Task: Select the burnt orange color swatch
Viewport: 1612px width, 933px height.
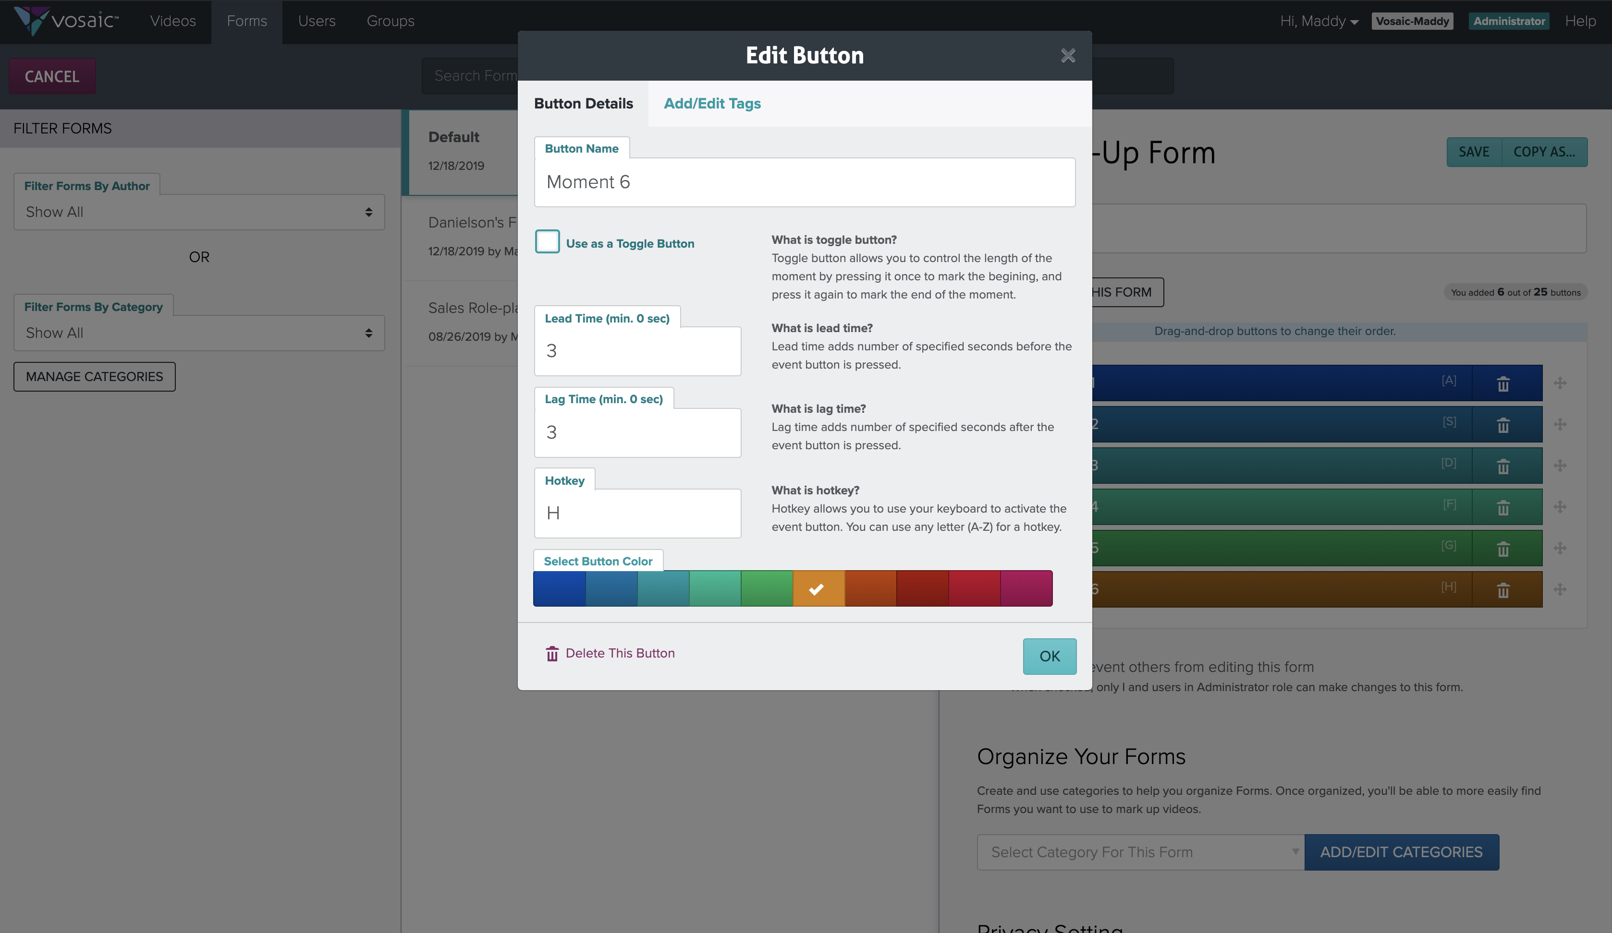Action: click(x=870, y=588)
